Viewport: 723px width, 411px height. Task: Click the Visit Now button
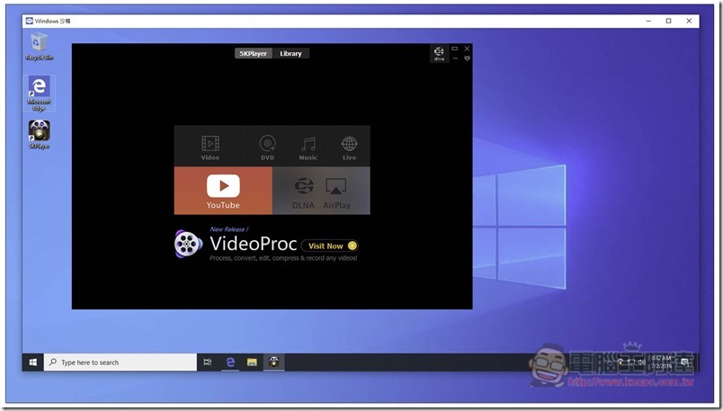[x=330, y=246]
